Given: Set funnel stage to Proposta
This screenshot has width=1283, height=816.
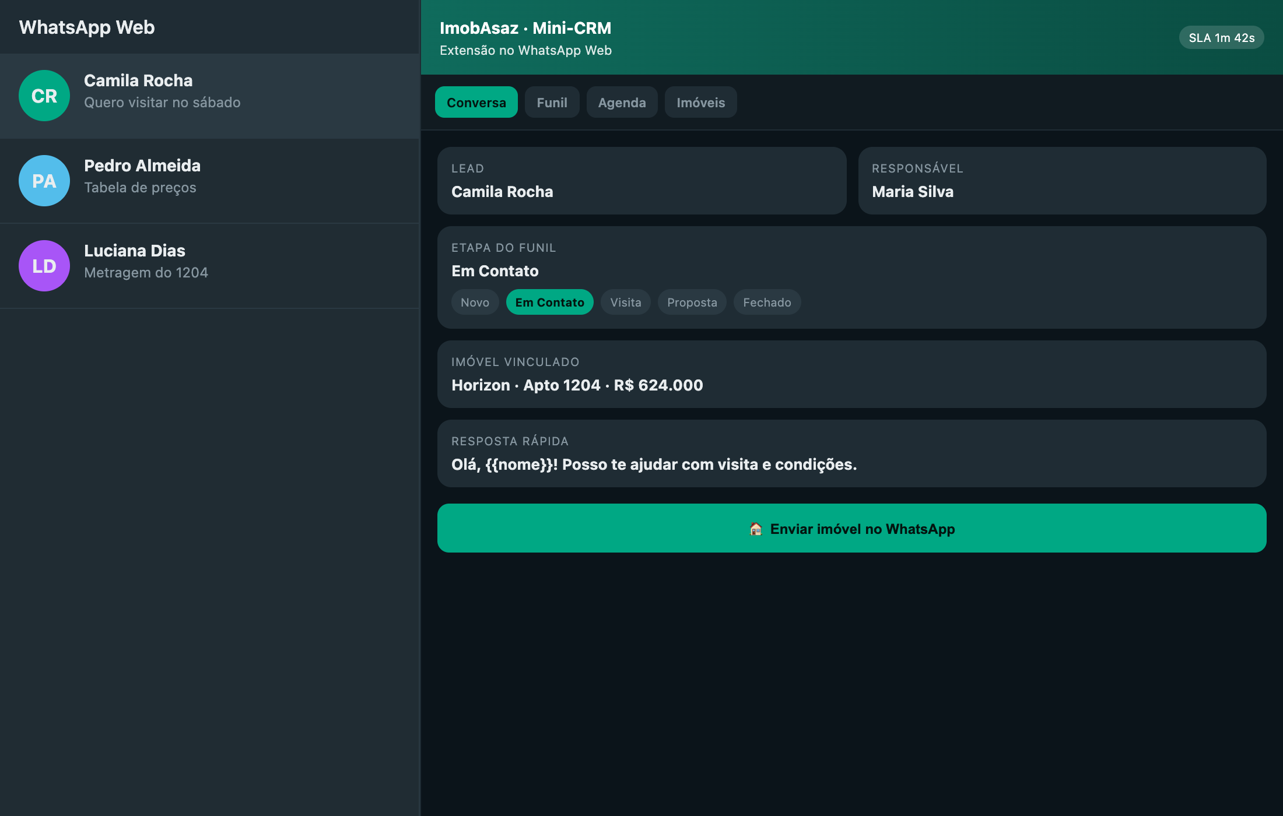Looking at the screenshot, I should [692, 302].
